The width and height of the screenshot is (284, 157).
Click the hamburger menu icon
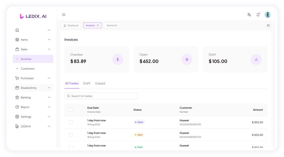coord(64,15)
